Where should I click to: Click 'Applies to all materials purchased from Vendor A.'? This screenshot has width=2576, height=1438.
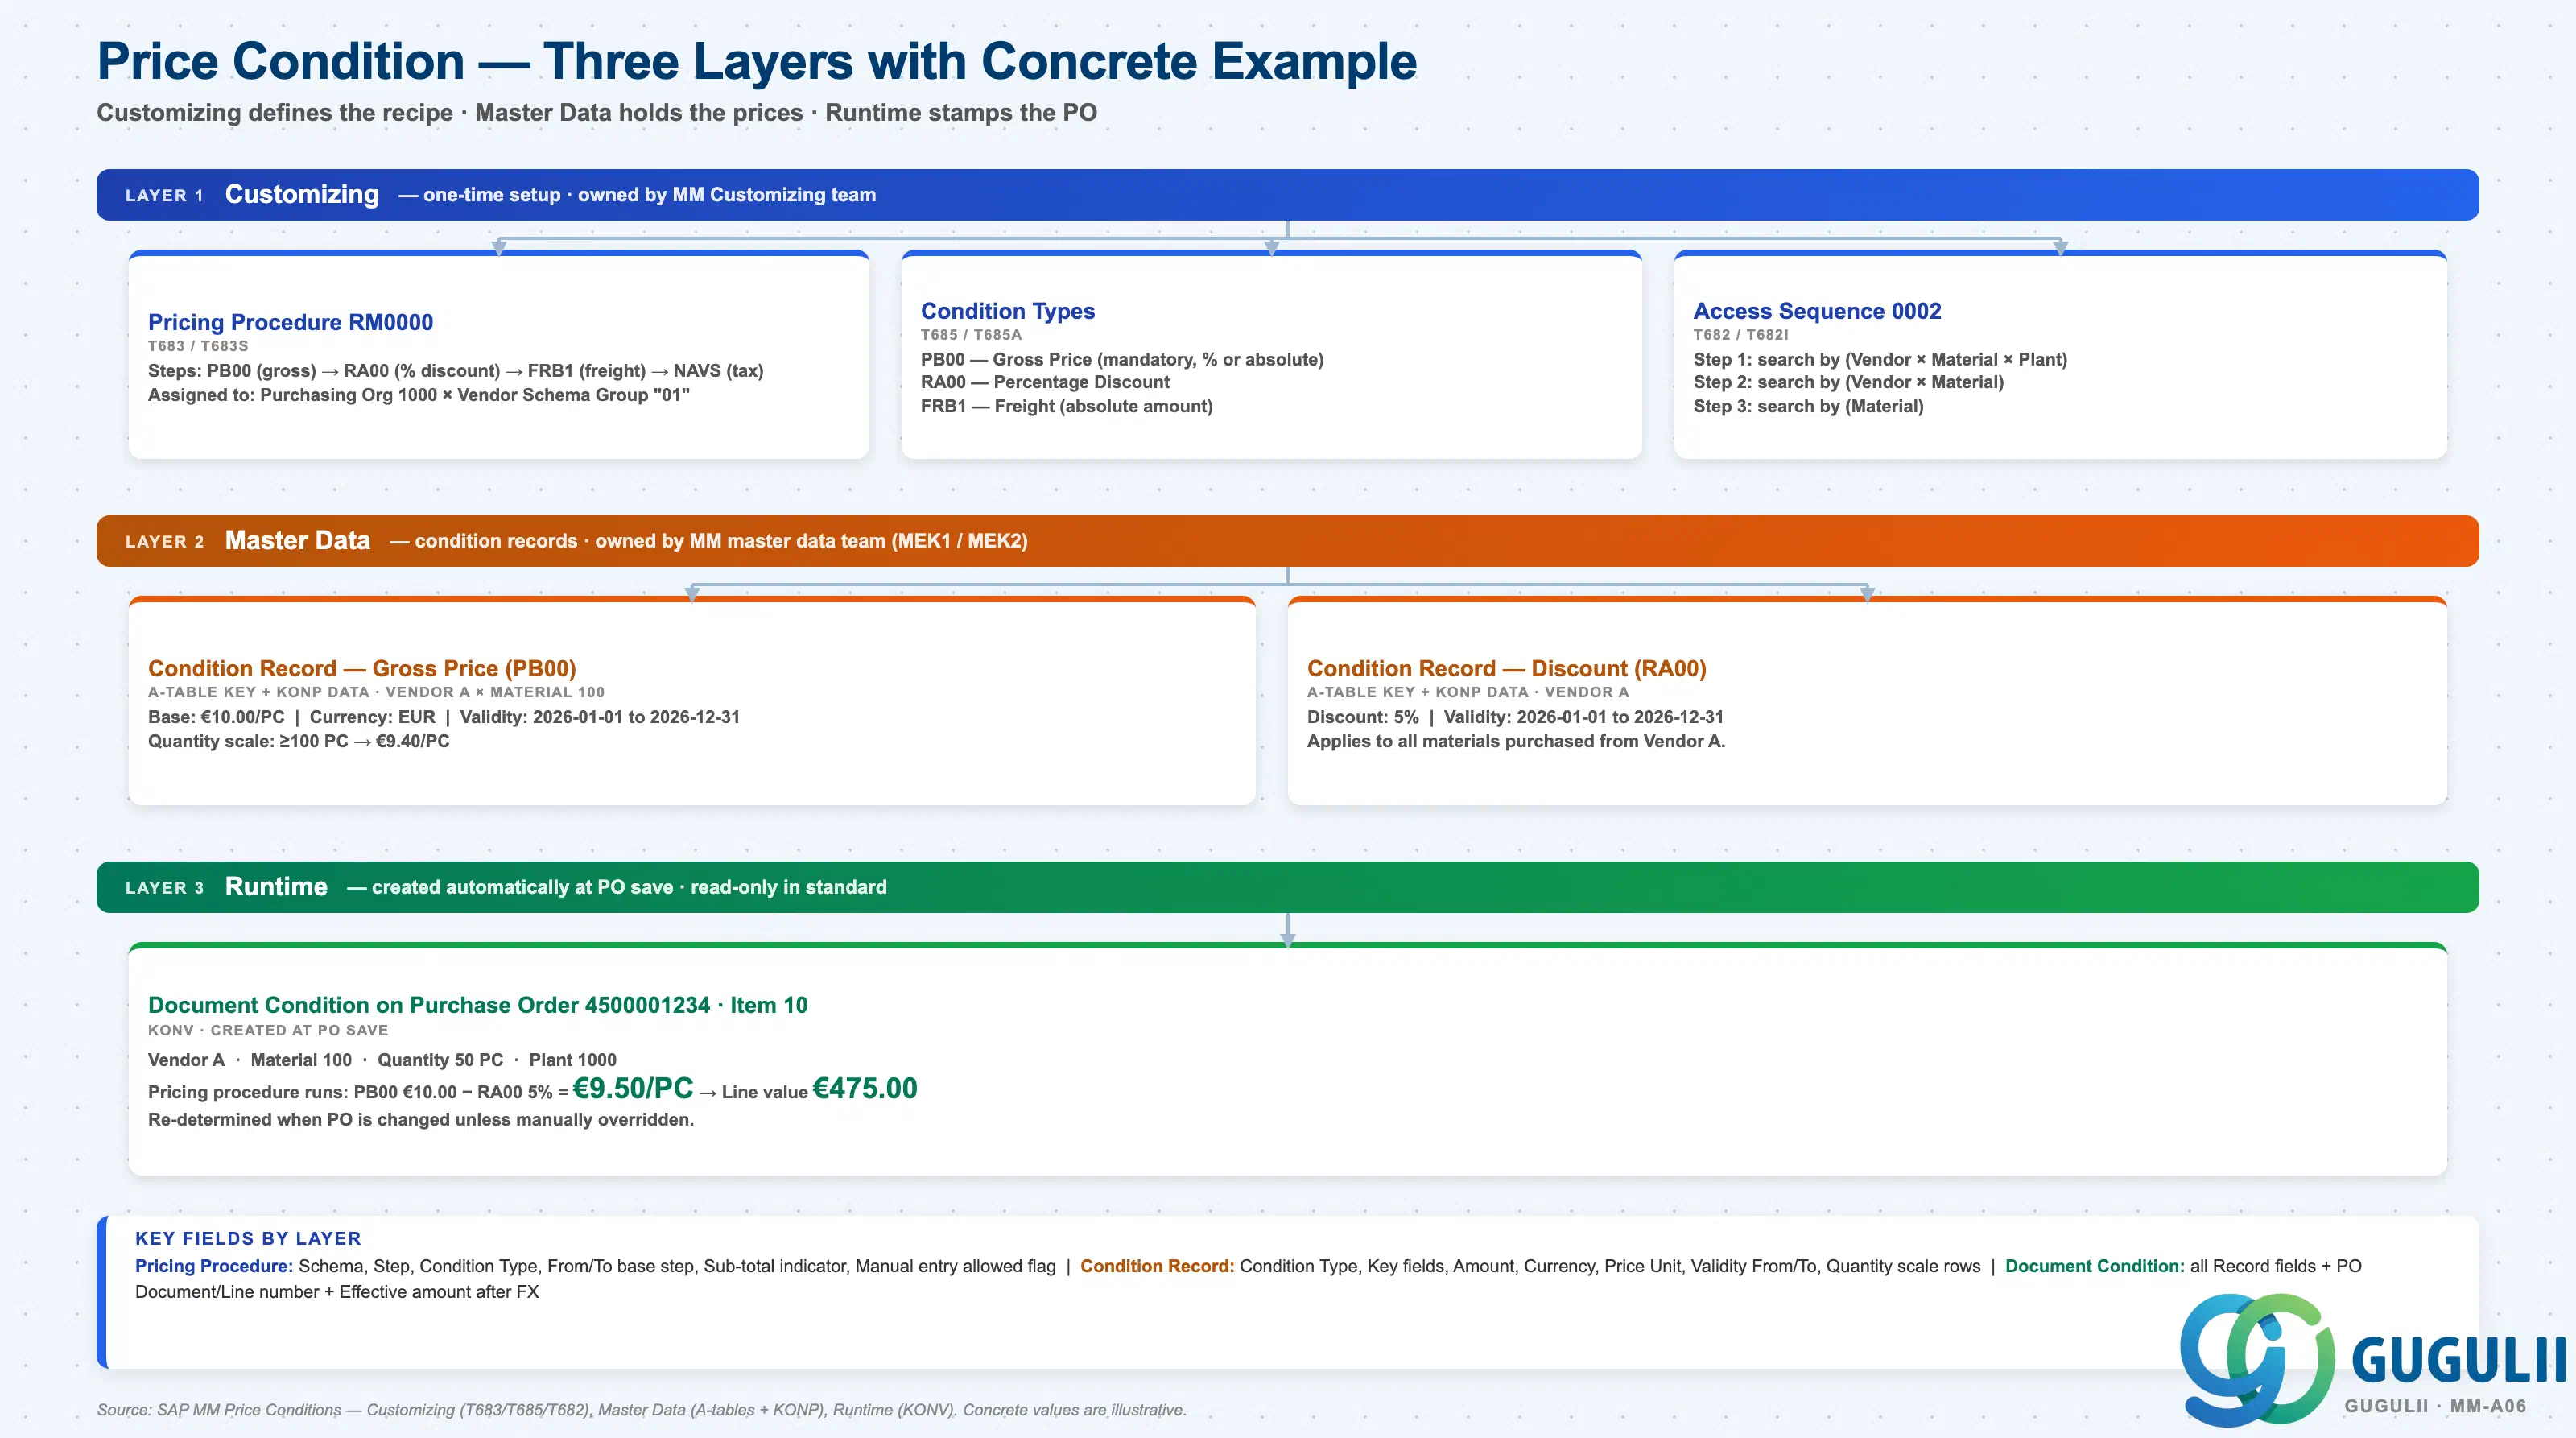pos(1516,741)
